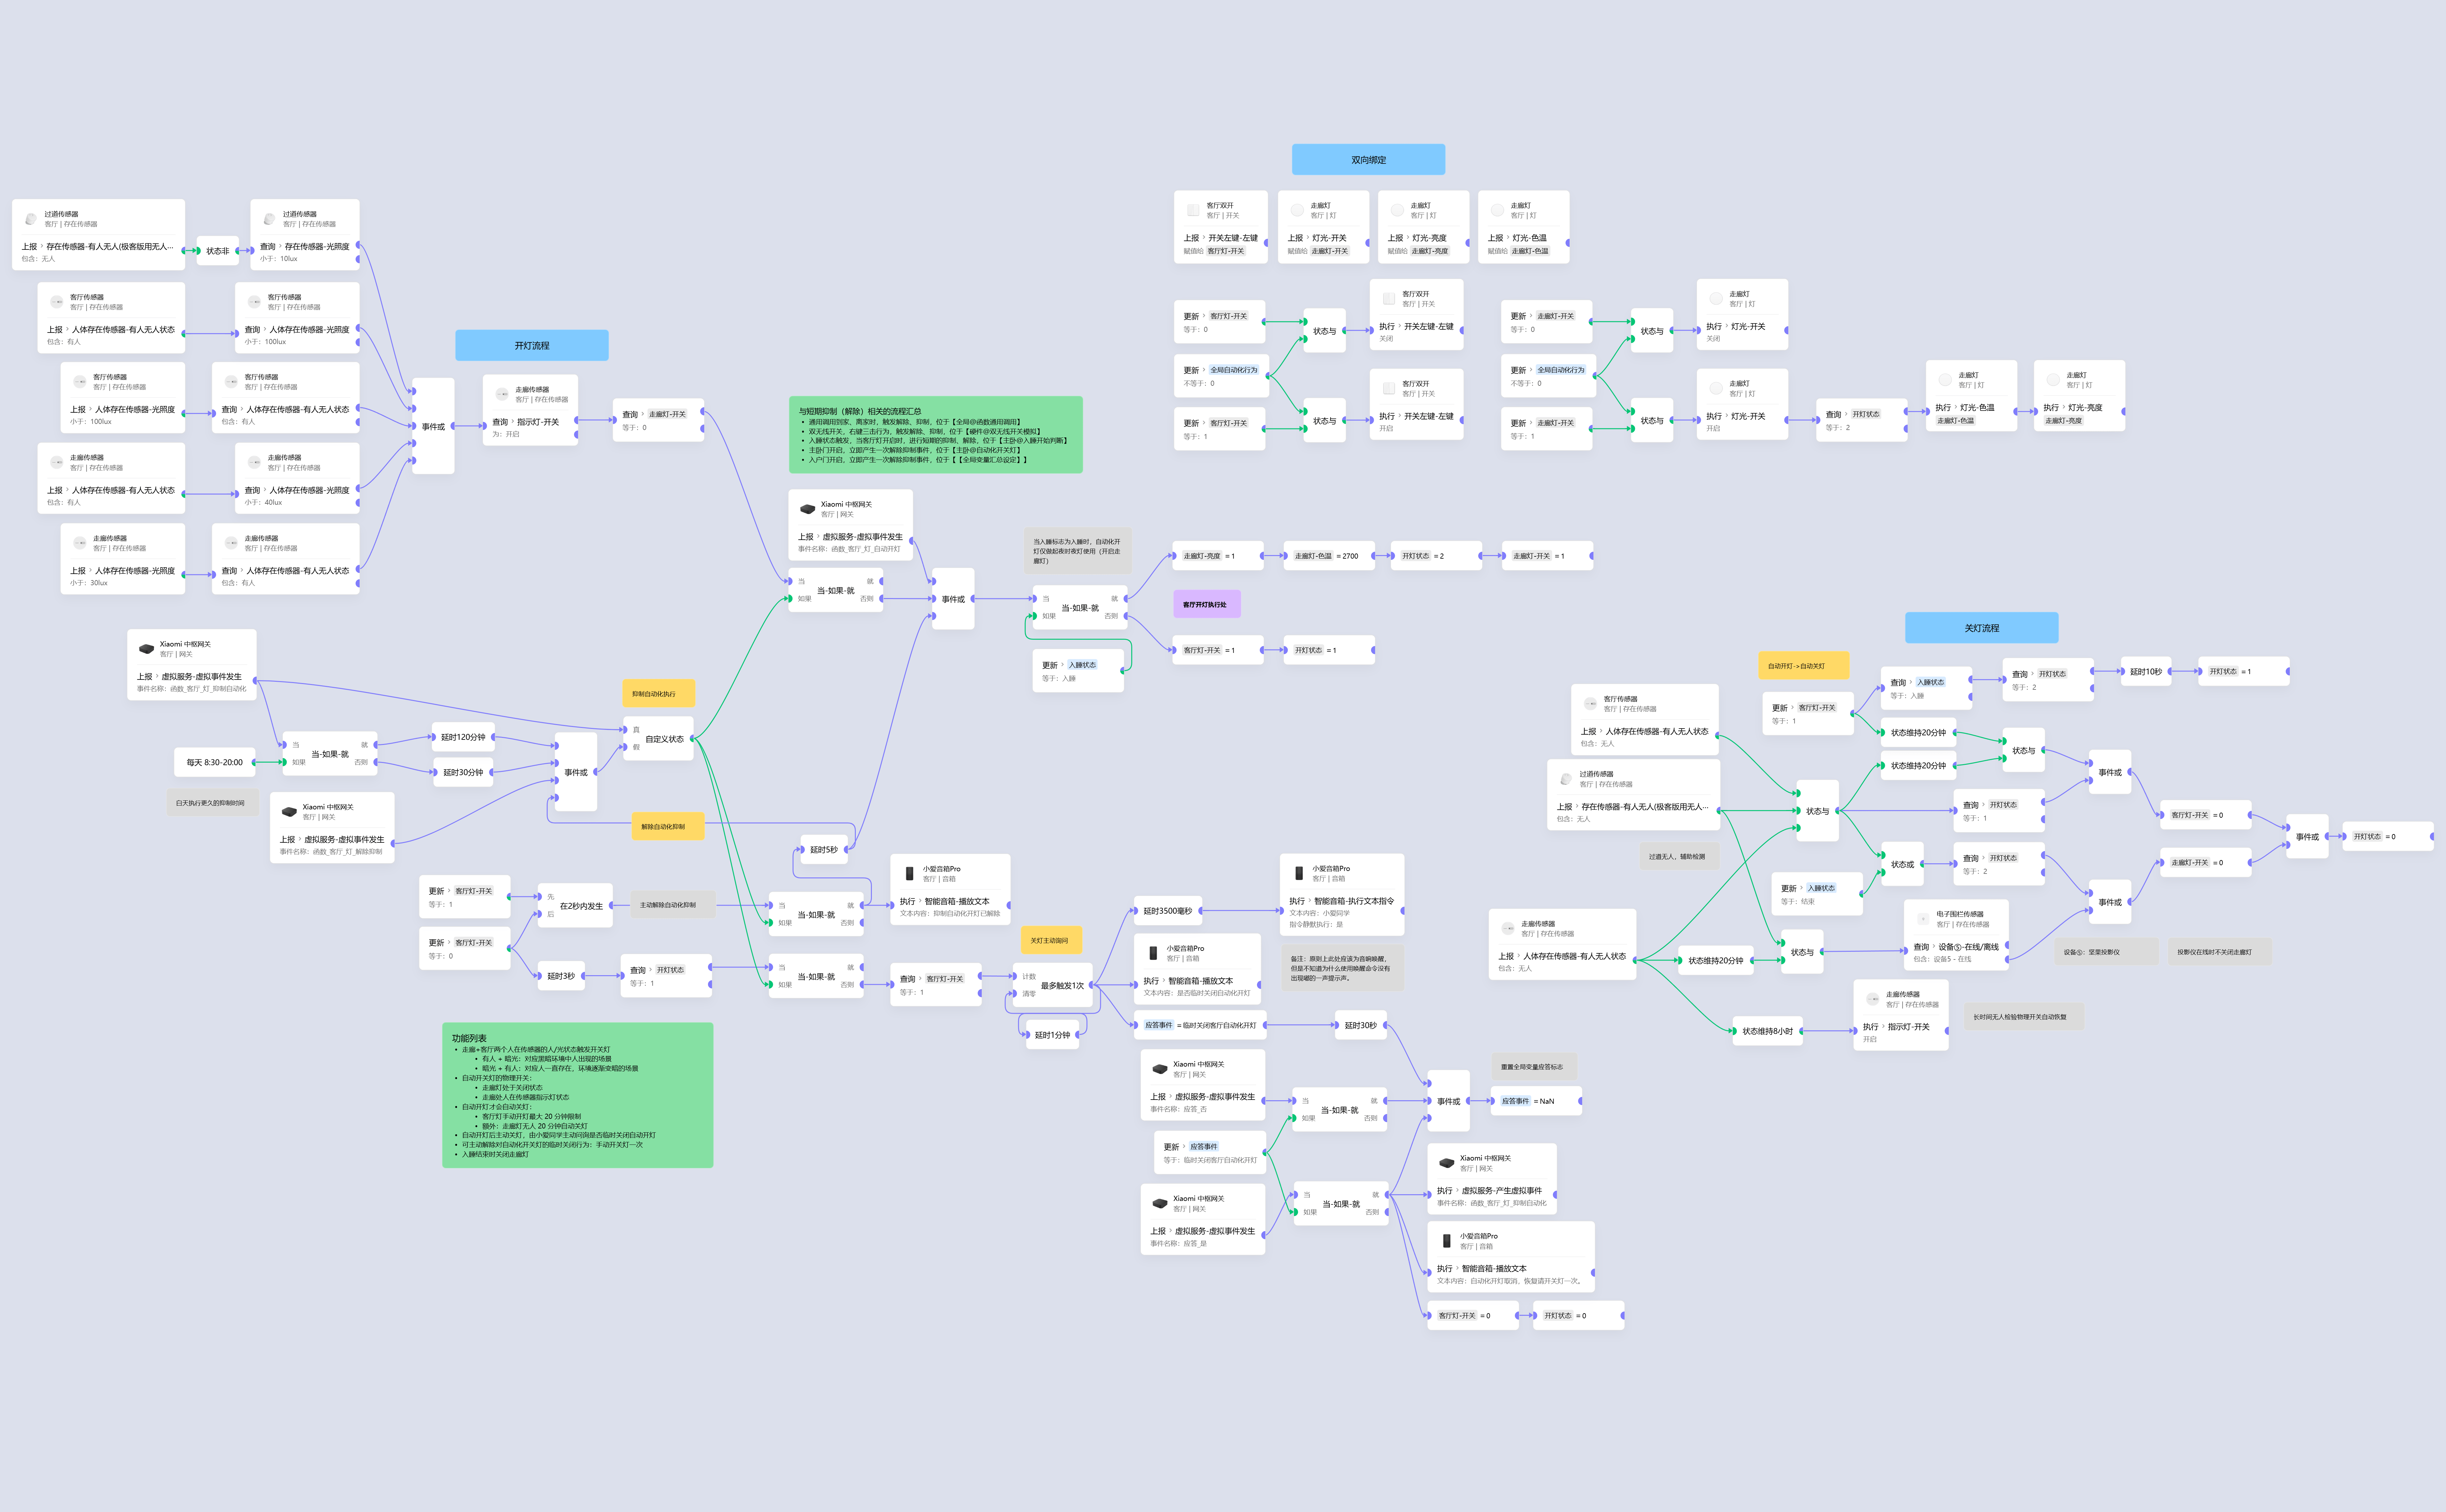Click the 客厅双开 icon on the 执行 开启 node
The height and width of the screenshot is (1512, 2446).
1389,388
